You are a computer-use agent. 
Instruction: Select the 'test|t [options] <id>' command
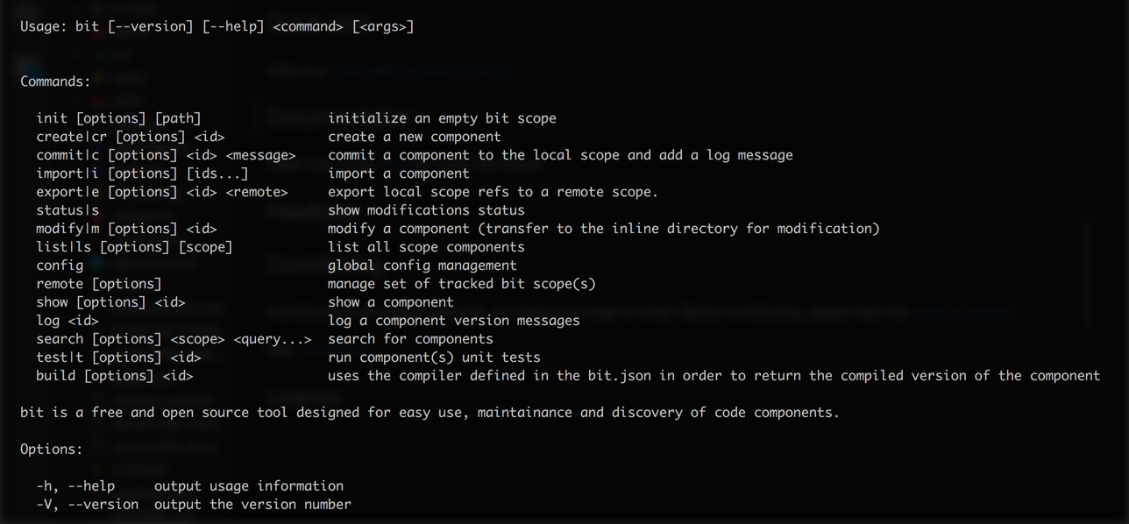[x=118, y=358]
